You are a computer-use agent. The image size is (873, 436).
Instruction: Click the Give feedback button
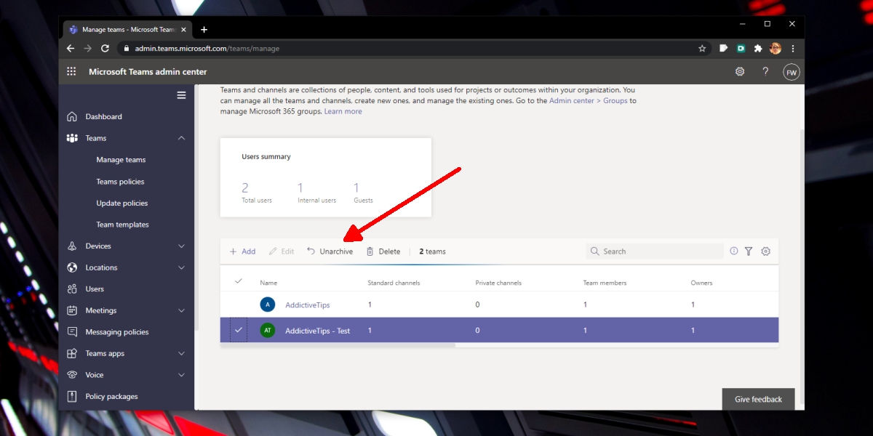tap(758, 399)
